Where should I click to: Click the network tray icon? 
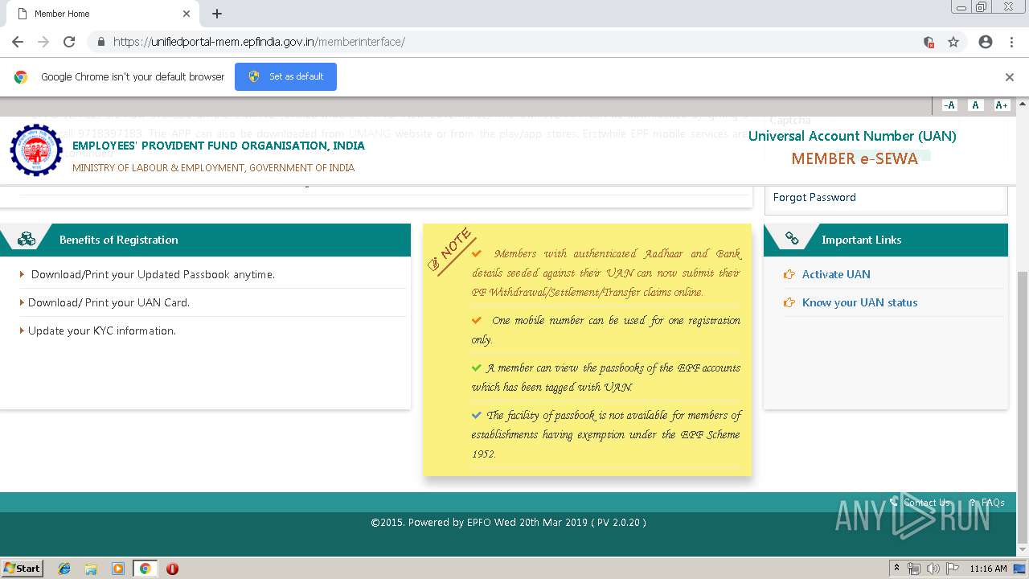[x=914, y=569]
